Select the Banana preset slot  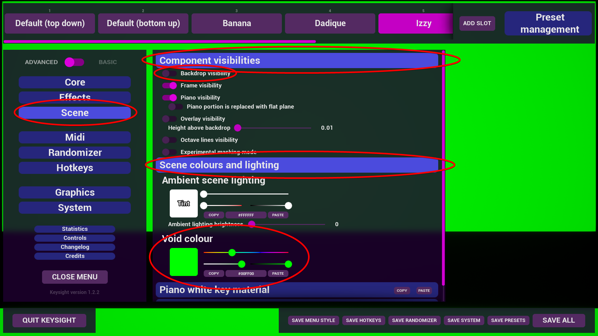click(x=237, y=23)
